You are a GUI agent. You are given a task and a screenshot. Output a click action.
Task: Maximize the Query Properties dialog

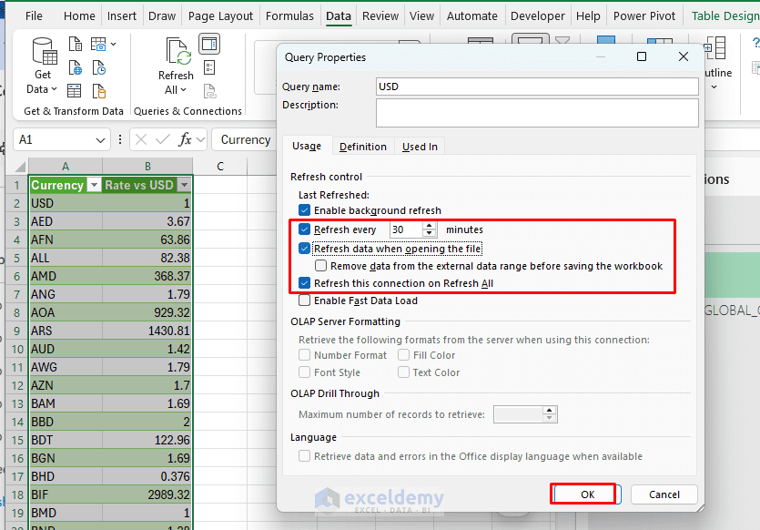click(642, 56)
